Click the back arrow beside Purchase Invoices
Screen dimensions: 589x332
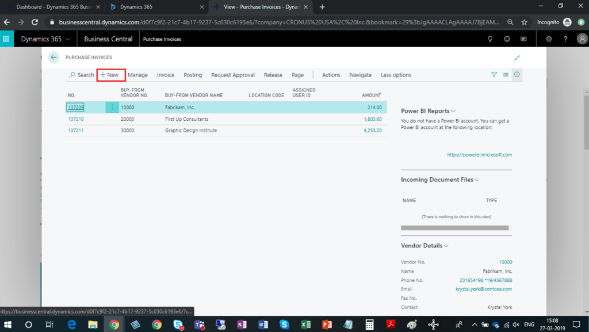(x=53, y=58)
